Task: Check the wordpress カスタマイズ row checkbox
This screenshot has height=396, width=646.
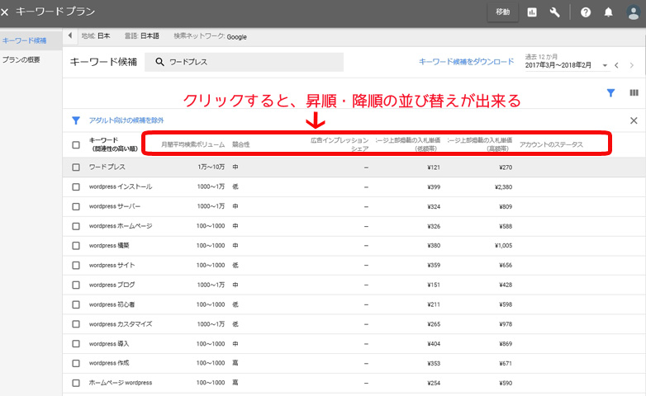Action: pyautogui.click(x=76, y=324)
